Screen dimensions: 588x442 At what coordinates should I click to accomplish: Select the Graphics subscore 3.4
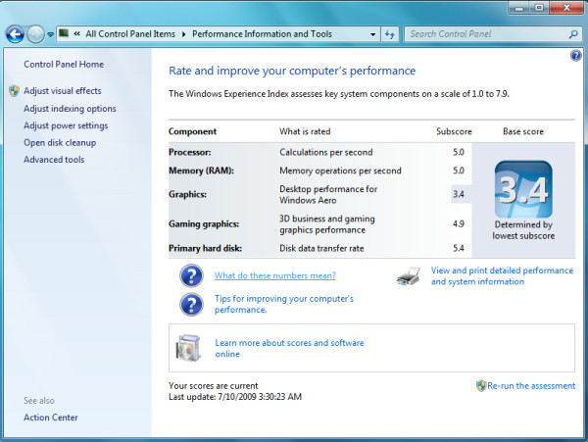(459, 194)
